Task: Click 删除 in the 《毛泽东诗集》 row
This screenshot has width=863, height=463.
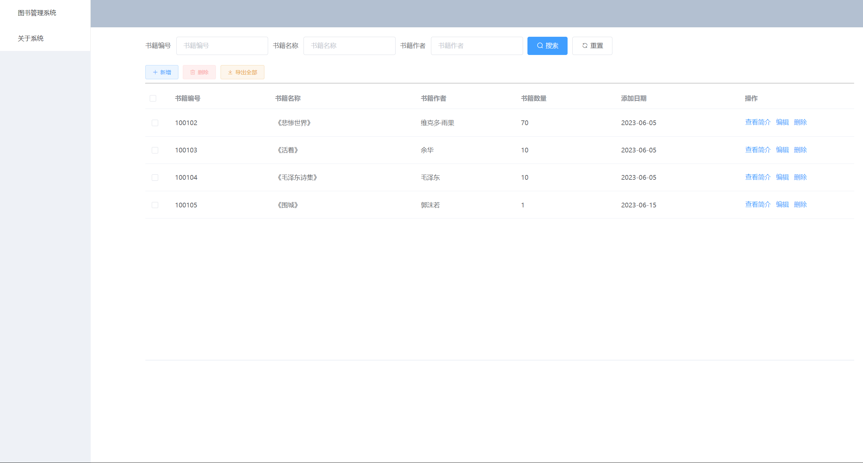Action: point(800,177)
